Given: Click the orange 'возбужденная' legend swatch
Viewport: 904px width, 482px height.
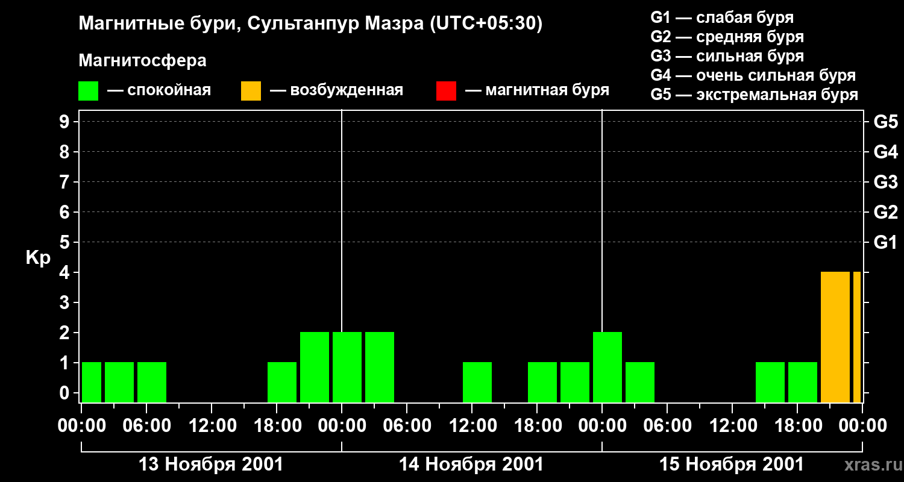Looking at the screenshot, I should pos(251,91).
